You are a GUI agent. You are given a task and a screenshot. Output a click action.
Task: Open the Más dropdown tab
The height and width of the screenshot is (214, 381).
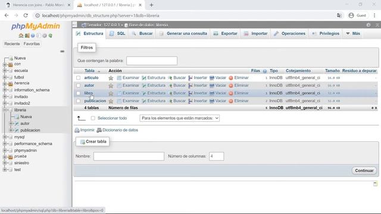(353, 33)
